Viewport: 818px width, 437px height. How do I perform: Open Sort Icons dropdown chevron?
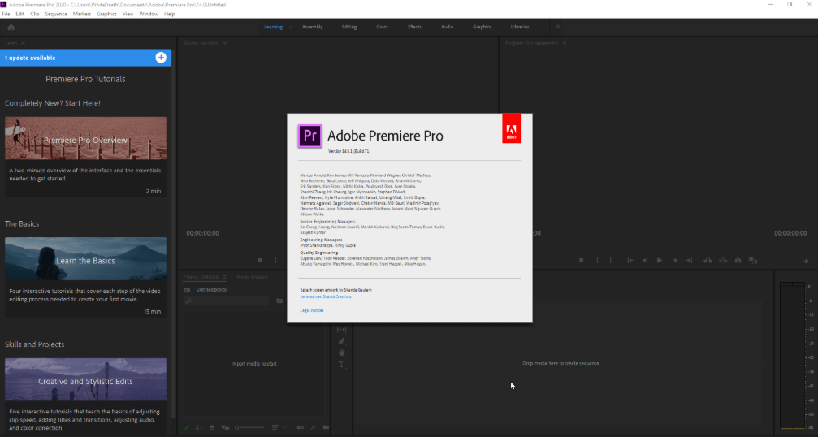click(285, 427)
